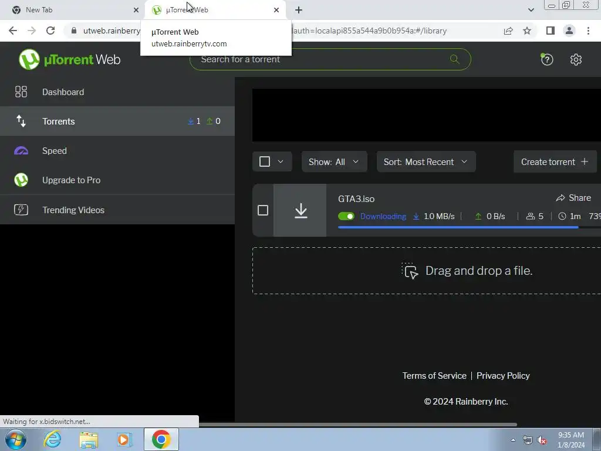Click the Trending Videos lightning icon
Screen dimensions: 601x451
click(x=21, y=210)
